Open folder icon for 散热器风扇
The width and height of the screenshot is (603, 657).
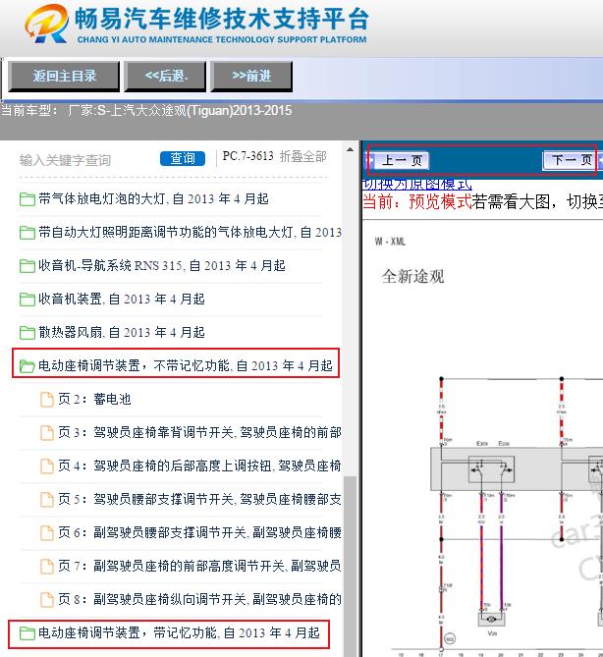[x=27, y=333]
